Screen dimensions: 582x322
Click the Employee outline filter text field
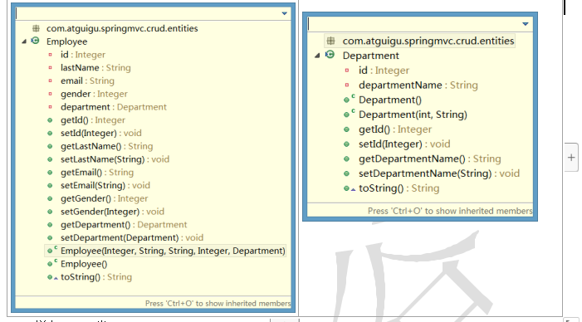[x=148, y=13]
